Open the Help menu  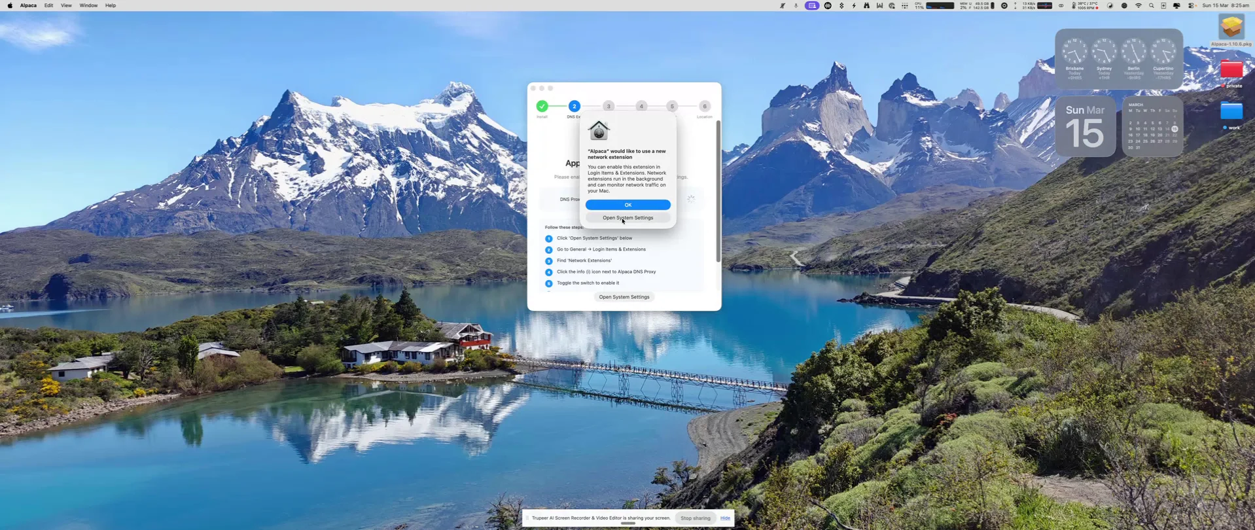click(111, 5)
